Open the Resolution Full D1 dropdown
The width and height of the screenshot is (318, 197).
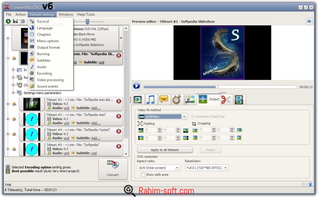(225, 168)
